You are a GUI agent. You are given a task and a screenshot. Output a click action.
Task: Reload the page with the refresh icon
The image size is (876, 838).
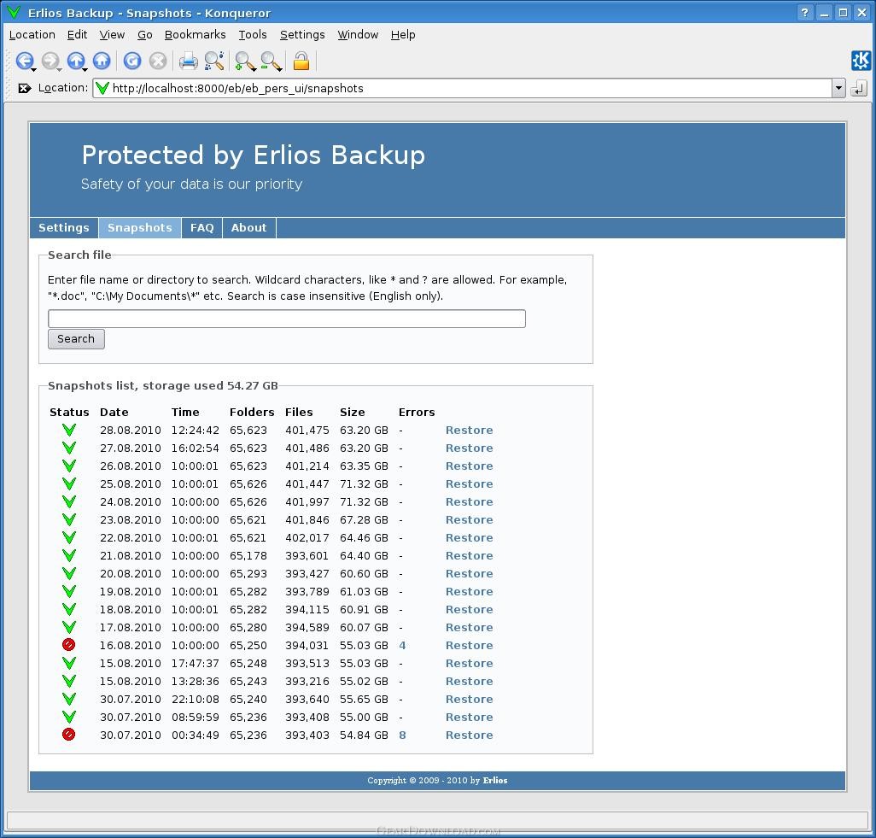(132, 61)
